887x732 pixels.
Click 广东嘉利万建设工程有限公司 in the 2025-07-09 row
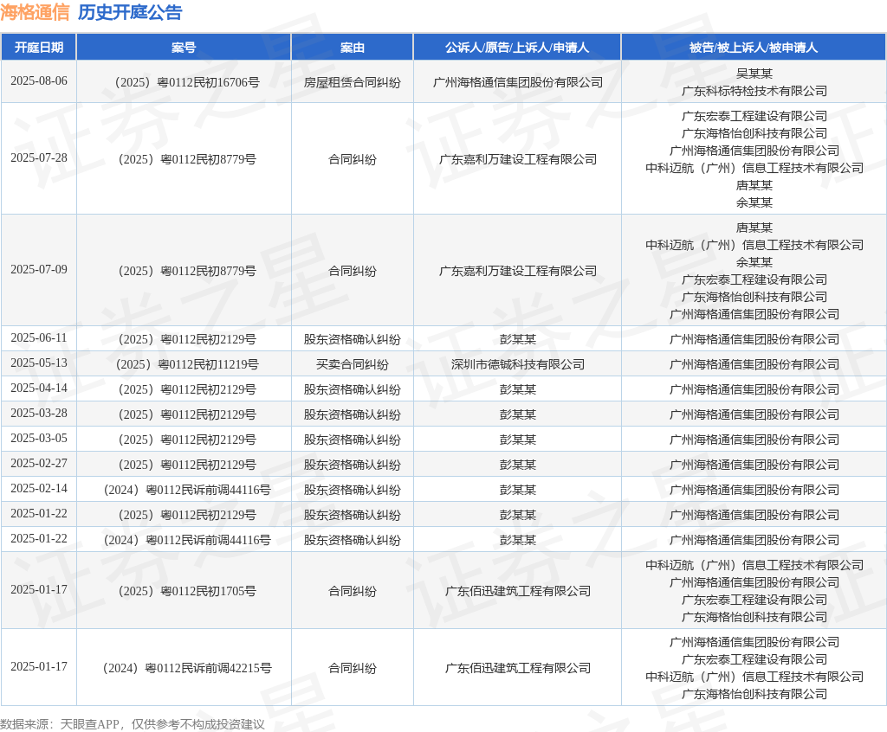point(517,271)
